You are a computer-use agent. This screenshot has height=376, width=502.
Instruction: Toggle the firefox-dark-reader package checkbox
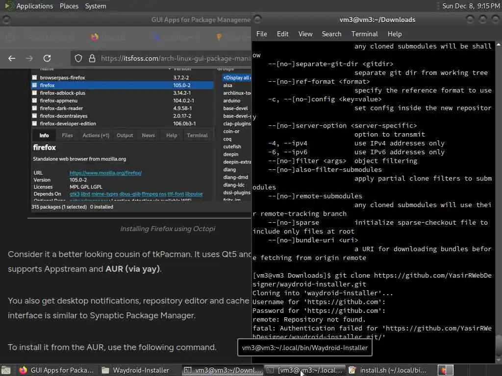(x=35, y=108)
